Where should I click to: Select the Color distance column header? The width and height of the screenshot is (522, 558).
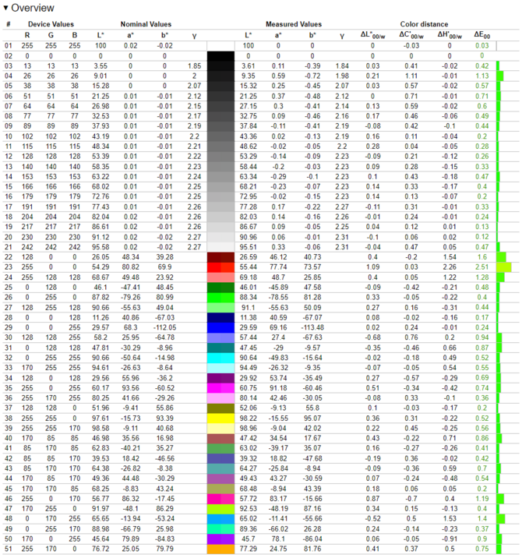click(425, 24)
